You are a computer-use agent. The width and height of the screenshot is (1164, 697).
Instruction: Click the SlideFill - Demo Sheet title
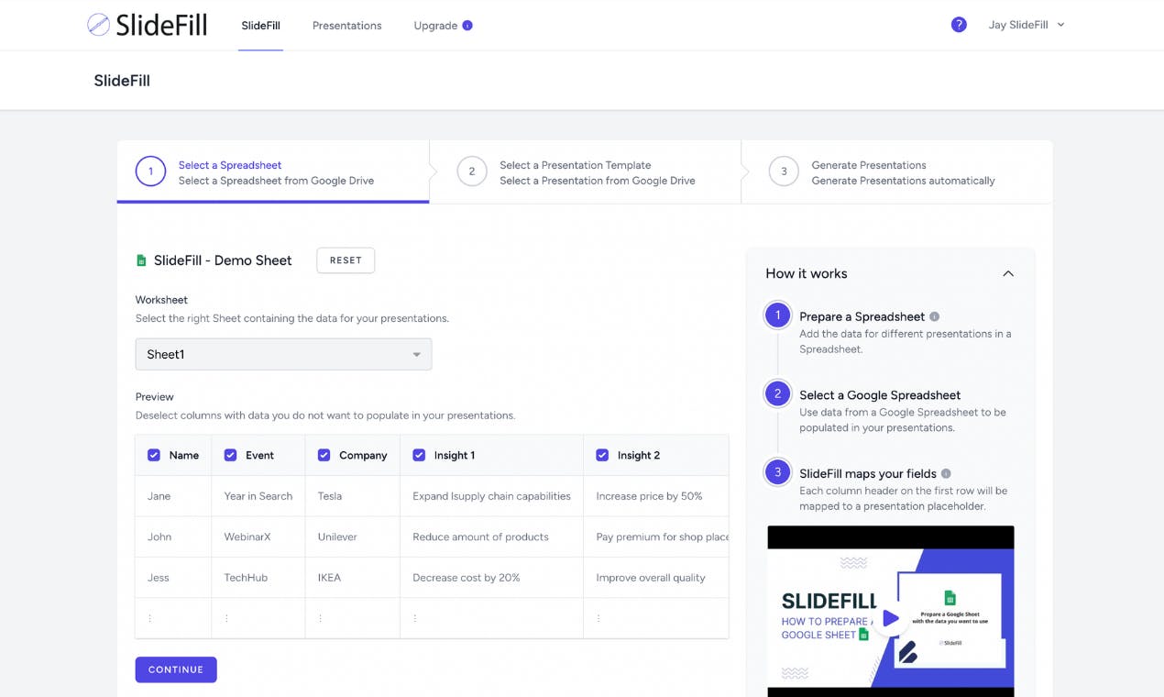click(x=223, y=260)
